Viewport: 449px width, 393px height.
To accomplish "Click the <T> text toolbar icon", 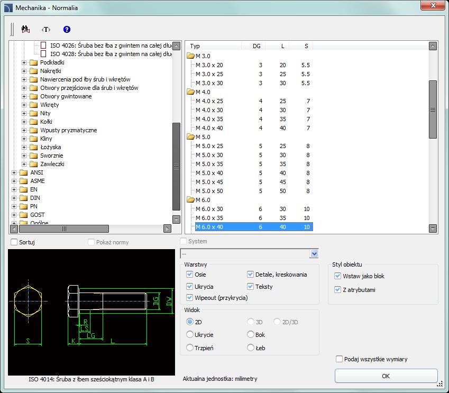I will [46, 30].
